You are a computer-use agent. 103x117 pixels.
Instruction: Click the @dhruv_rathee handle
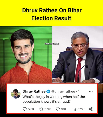pyautogui.click(x=63, y=91)
